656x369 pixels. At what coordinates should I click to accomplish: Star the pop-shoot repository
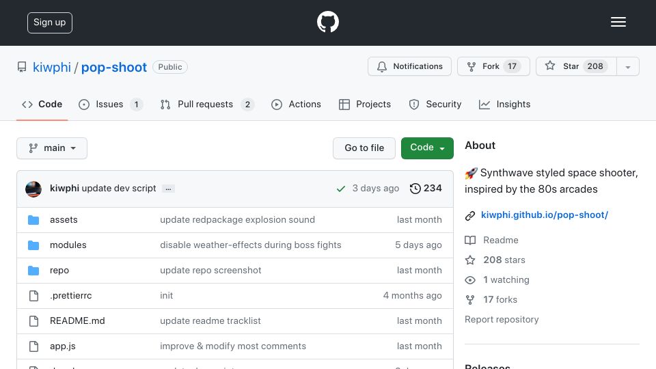click(x=576, y=66)
